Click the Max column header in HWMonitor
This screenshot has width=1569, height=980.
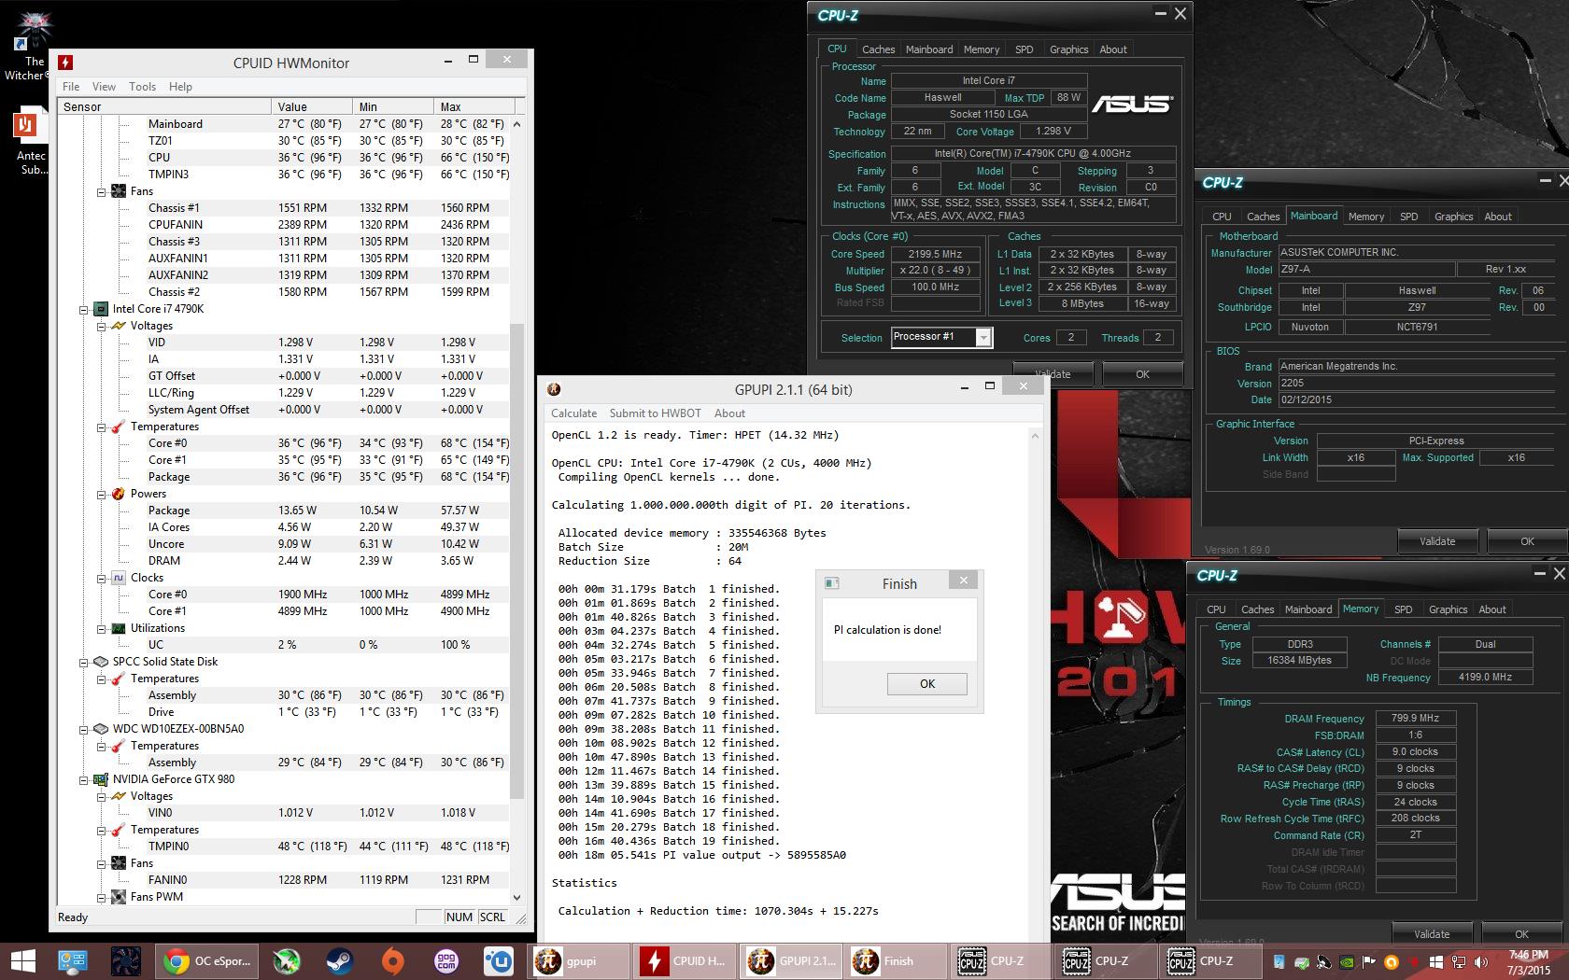(474, 106)
